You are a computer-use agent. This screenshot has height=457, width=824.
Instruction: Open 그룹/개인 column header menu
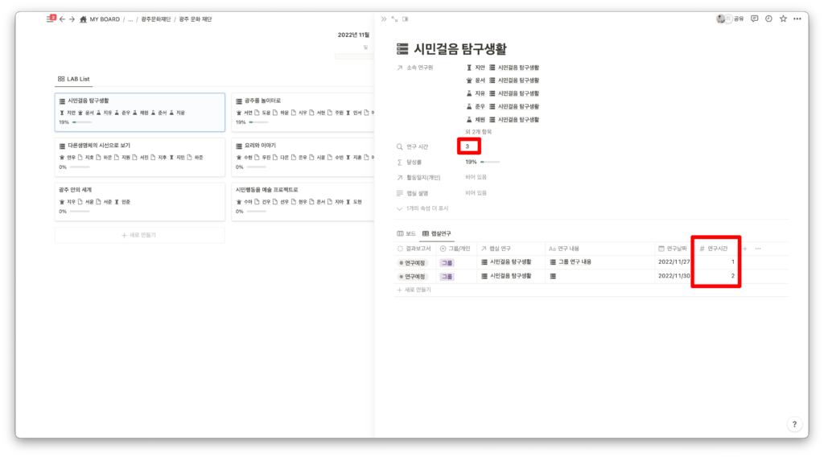(x=455, y=249)
